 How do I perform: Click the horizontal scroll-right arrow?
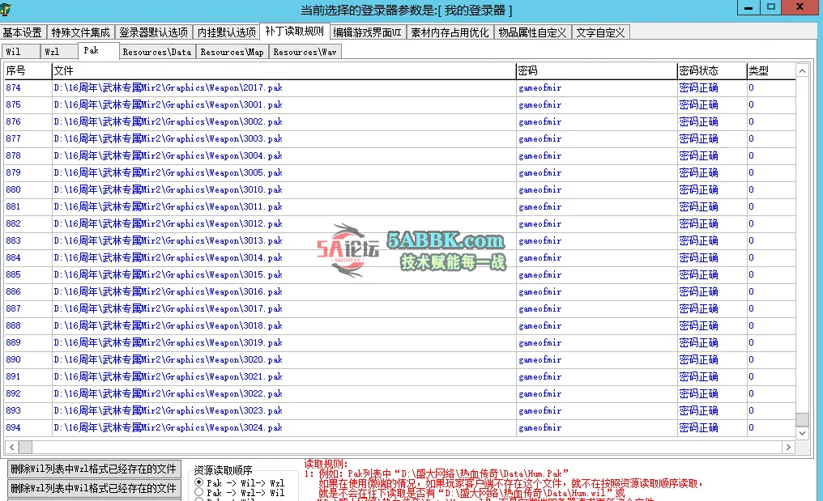tap(788, 447)
